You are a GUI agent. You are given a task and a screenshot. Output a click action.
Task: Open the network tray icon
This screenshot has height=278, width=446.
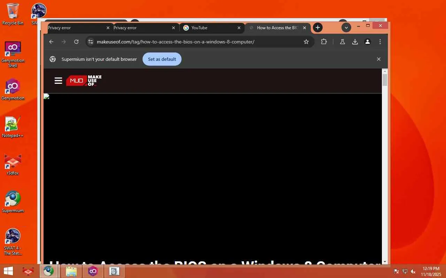click(405, 271)
